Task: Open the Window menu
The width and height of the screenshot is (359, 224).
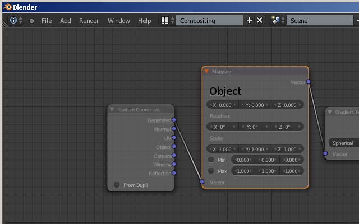Action: [x=118, y=21]
